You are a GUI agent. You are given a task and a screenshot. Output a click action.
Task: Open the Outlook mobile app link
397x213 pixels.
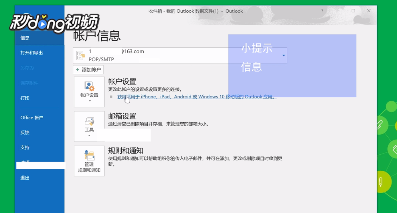[x=197, y=97]
